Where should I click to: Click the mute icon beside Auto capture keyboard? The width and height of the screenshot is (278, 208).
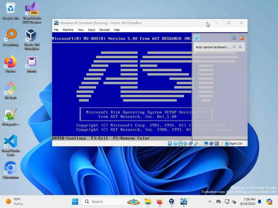tap(234, 47)
